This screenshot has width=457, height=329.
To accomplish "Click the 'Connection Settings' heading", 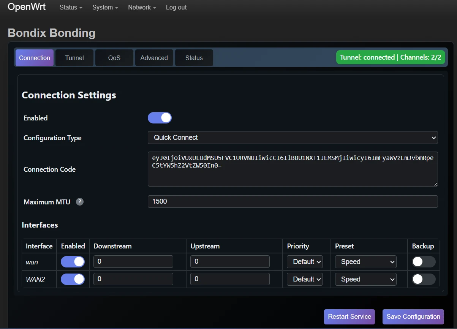I will (x=69, y=95).
